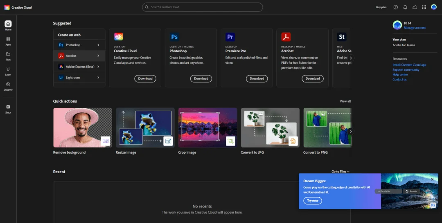Click View all quick actions

345,101
